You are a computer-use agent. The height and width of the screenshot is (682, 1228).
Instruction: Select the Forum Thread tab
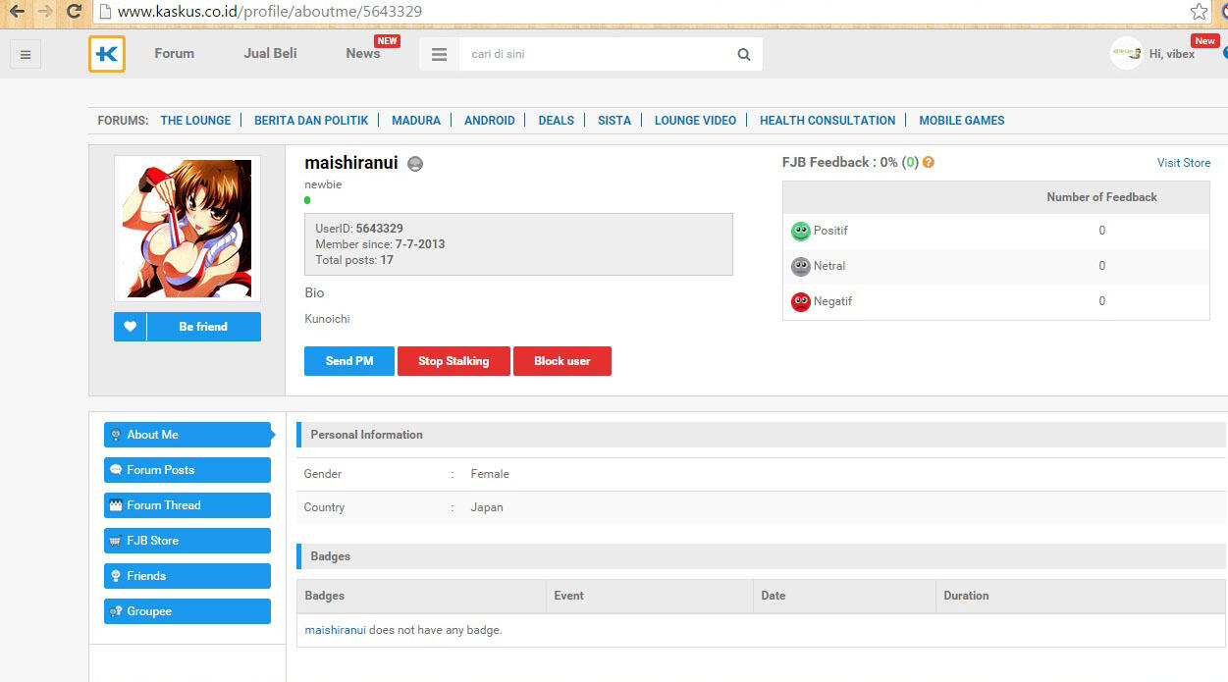click(x=187, y=505)
